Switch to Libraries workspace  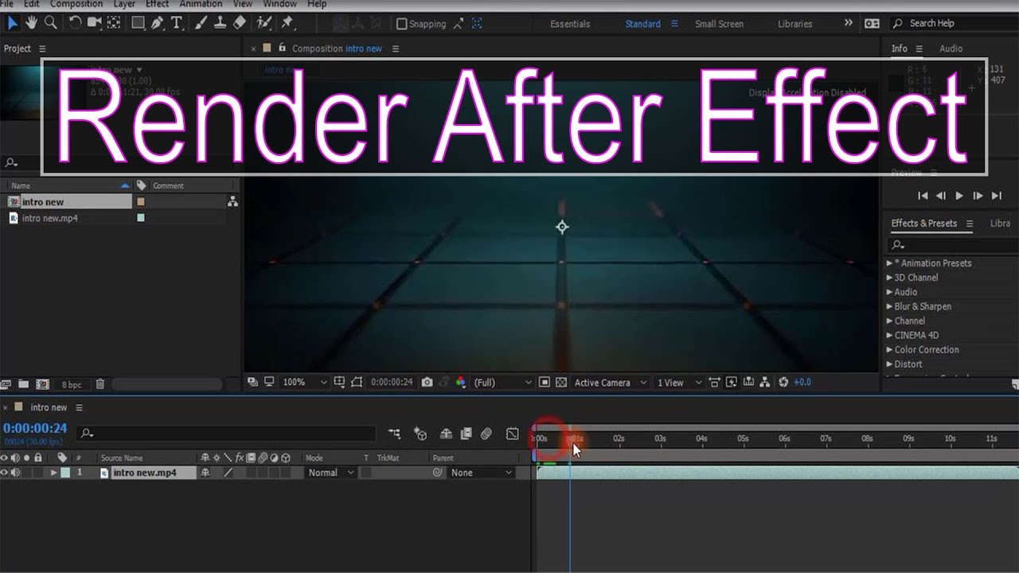click(795, 24)
